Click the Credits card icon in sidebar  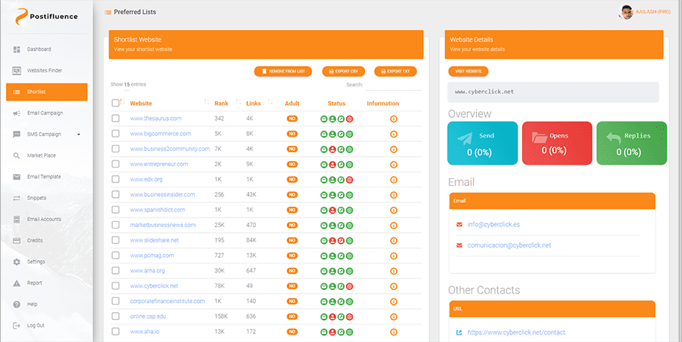point(17,240)
